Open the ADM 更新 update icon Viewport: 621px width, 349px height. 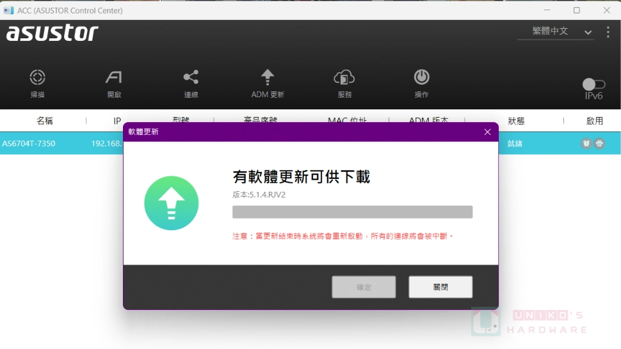(268, 77)
